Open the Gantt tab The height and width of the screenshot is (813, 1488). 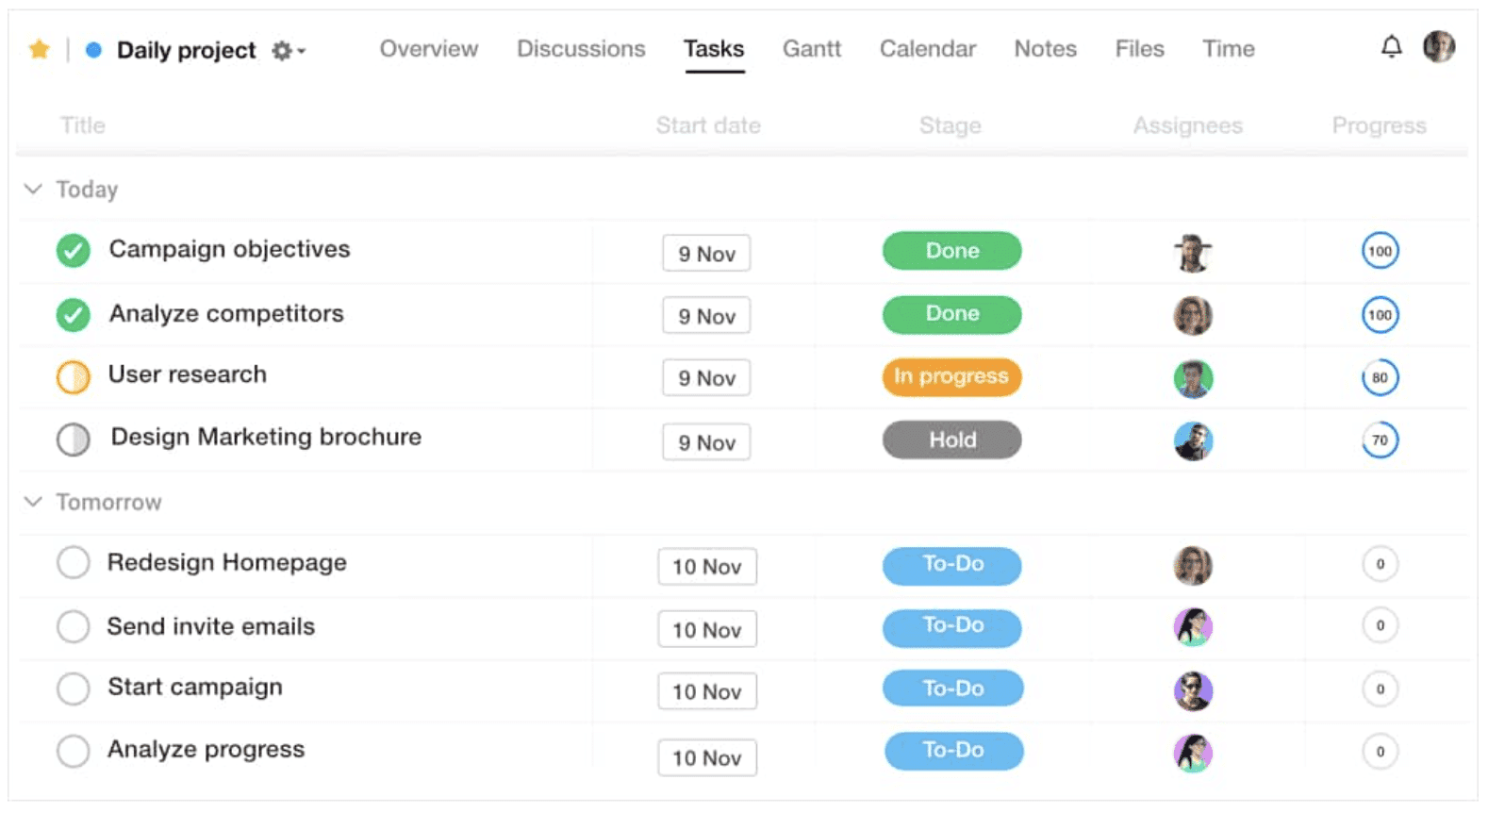pos(812,49)
